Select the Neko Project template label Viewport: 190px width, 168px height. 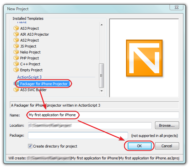pos(30,52)
